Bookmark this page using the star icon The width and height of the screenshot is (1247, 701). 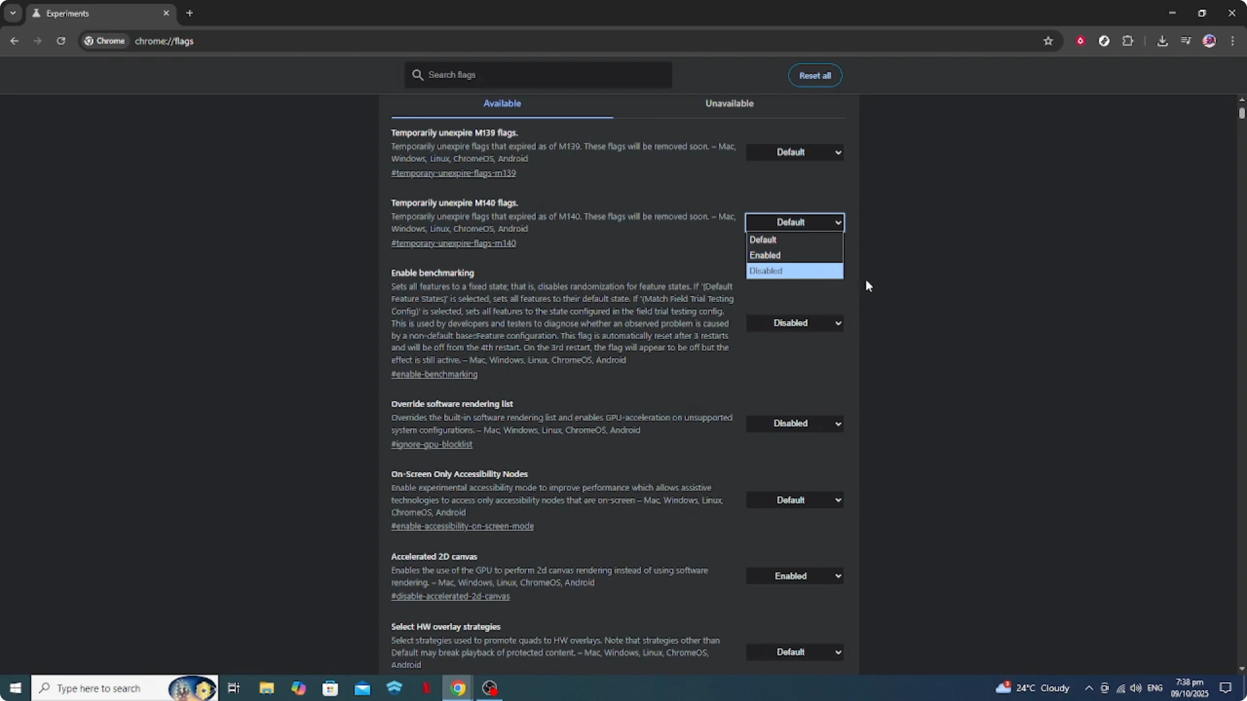pyautogui.click(x=1047, y=41)
